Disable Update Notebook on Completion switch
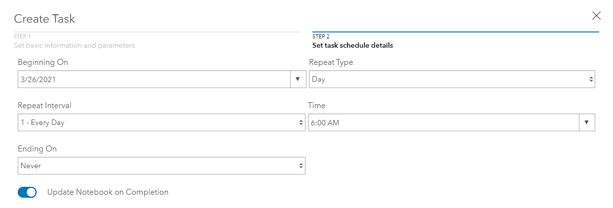The width and height of the screenshot is (613, 208). pyautogui.click(x=27, y=192)
